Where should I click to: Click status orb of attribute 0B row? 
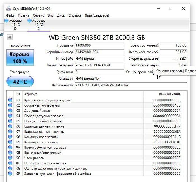coord(10,153)
